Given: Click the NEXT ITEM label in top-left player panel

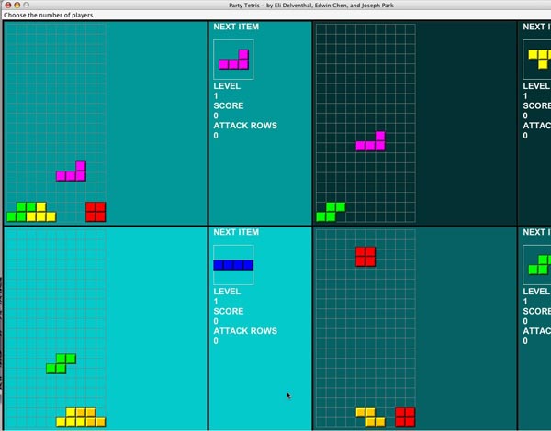Looking at the screenshot, I should point(236,27).
